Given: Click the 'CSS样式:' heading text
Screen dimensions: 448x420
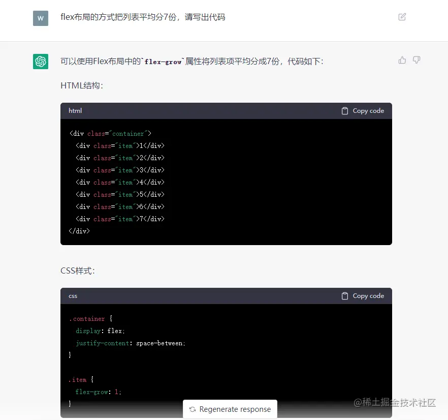Looking at the screenshot, I should 78,271.
